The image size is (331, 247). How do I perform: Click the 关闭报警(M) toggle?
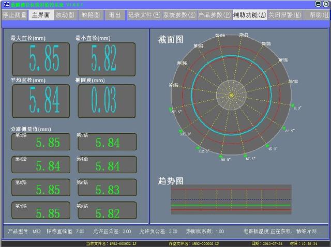[285, 15]
